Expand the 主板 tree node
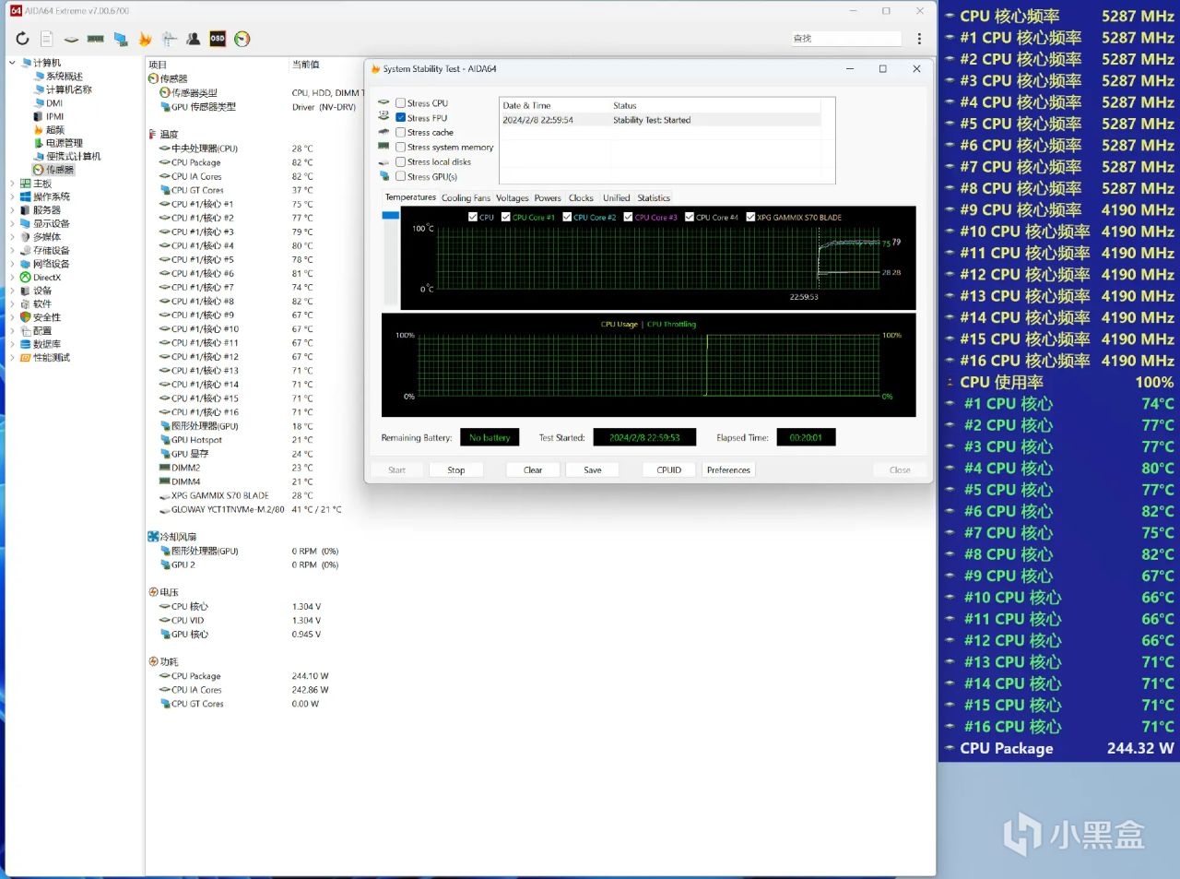Screen dimensions: 1180x879 pos(12,184)
